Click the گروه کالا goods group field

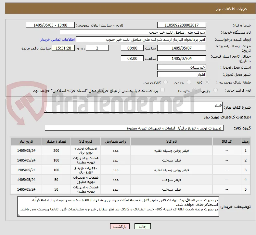click(134, 128)
